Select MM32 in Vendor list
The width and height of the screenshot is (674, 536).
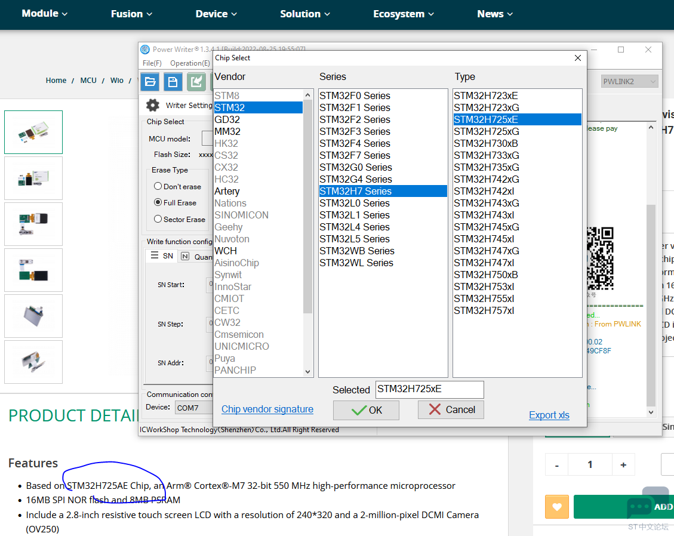tap(258, 131)
